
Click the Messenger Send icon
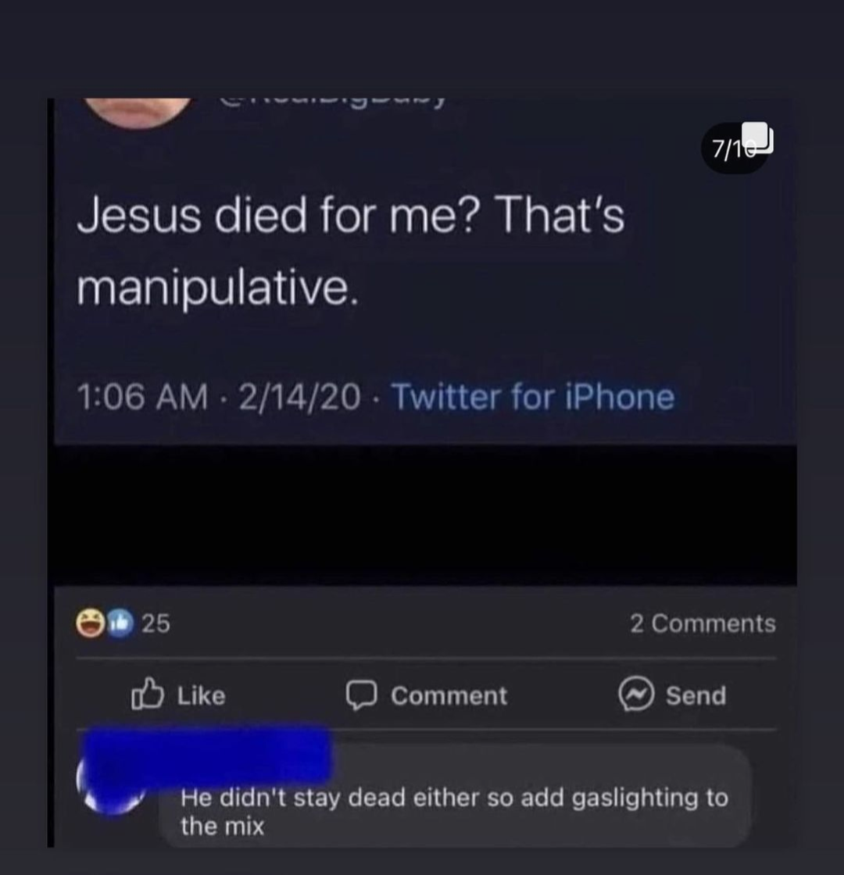[636, 695]
